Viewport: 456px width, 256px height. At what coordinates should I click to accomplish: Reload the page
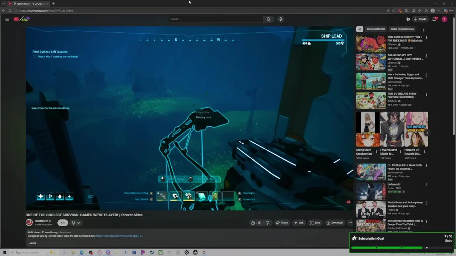click(10, 11)
